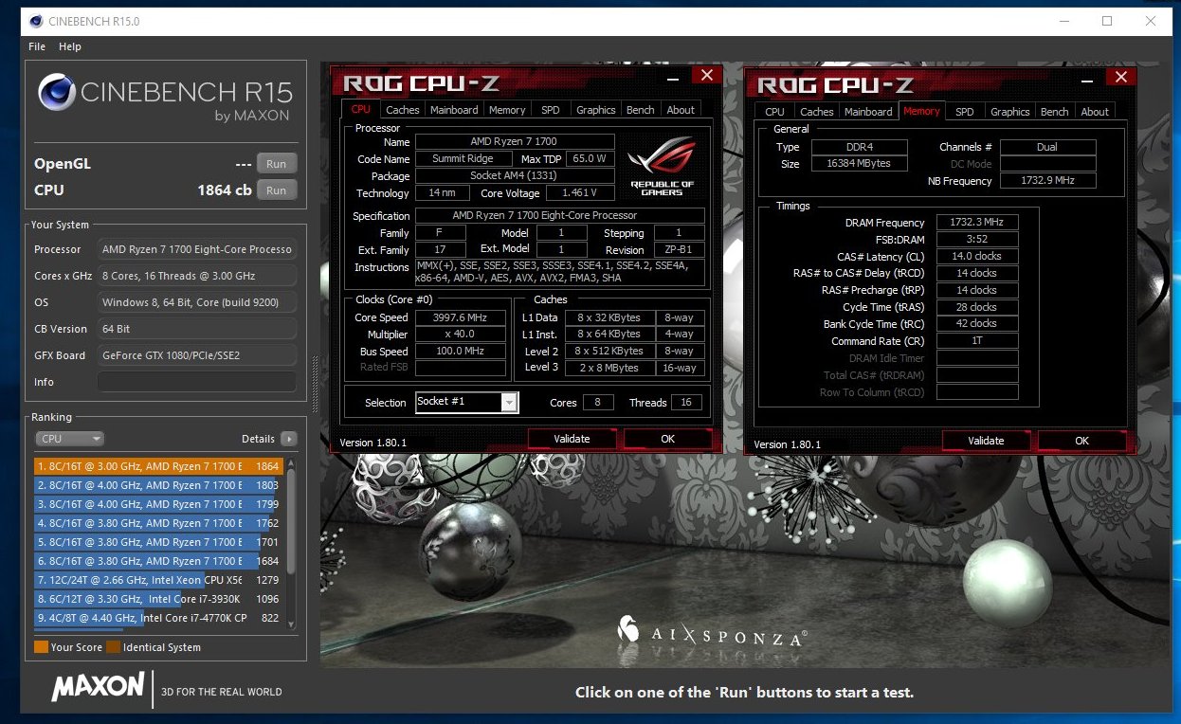Select the Intel Core i7-4770K ranking row
Screen dimensions: 1181x724
pyautogui.click(x=157, y=618)
